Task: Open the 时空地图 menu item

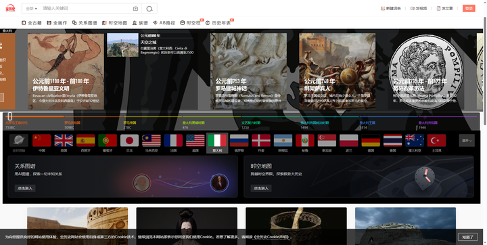Action: coord(114,23)
